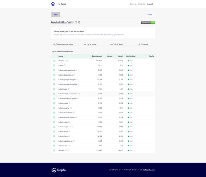The height and width of the screenshot is (177, 206).
Task: Click the hubot-heroku-keepalive dependency name
Action: coord(68,94)
